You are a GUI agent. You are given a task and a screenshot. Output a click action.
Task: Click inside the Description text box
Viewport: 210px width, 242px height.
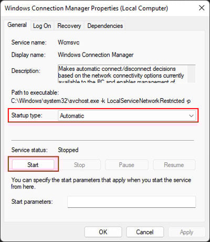coord(122,73)
